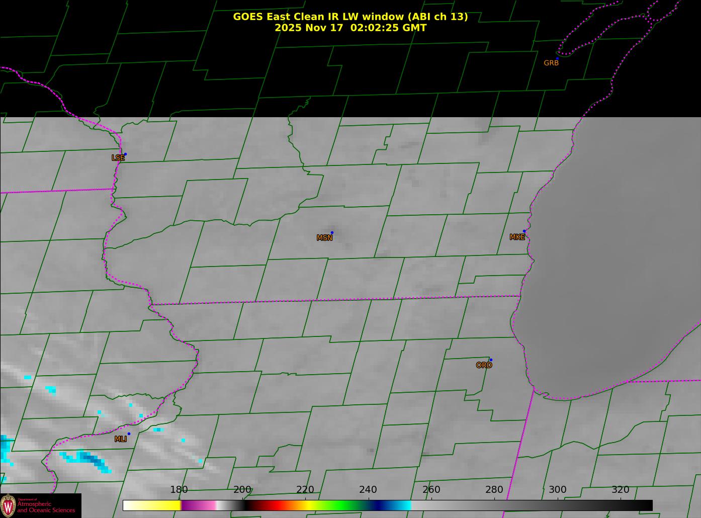Select the 220 colorbar temperature label
The height and width of the screenshot is (518, 701).
[x=305, y=490]
